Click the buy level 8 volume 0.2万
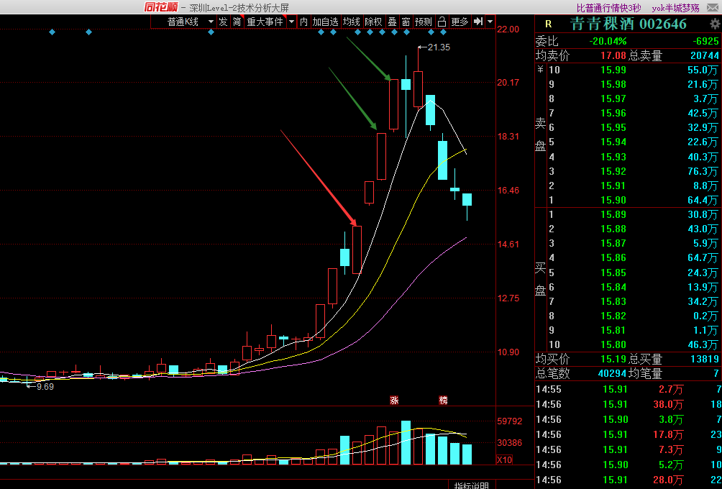Screen dimensions: 722x489 point(705,316)
